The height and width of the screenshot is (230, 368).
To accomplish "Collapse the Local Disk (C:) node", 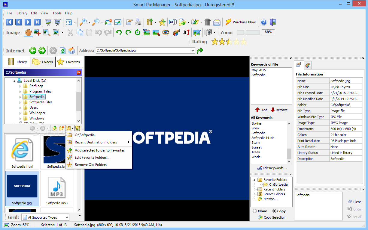I will tap(14, 81).
